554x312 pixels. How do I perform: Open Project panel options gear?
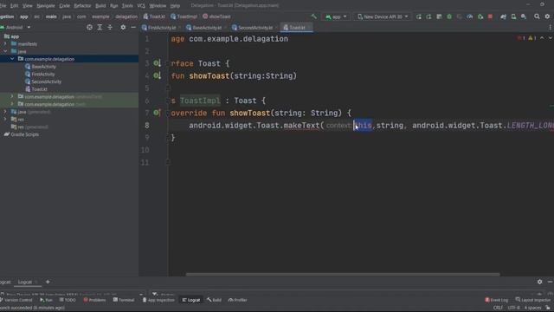[x=123, y=27]
